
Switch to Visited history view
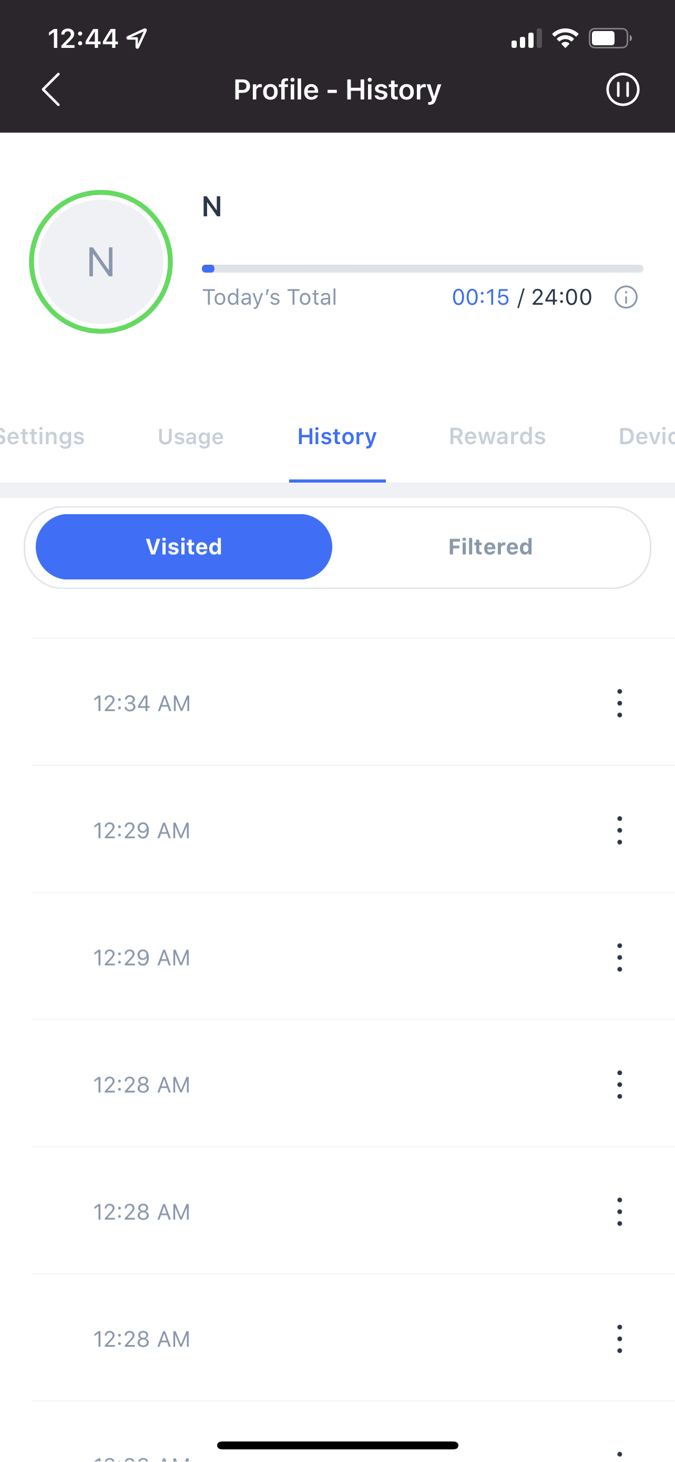coord(183,547)
